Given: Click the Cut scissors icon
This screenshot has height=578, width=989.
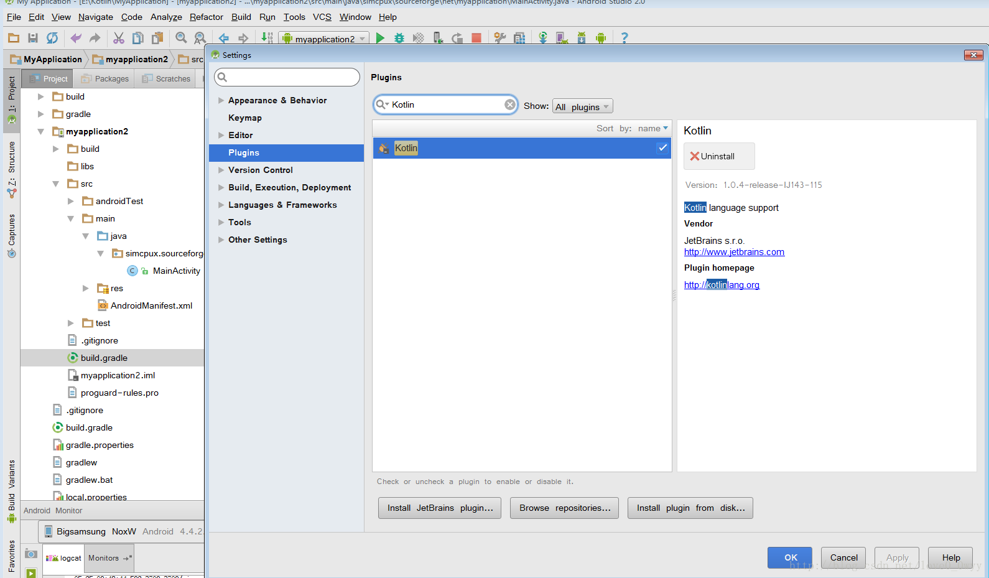Looking at the screenshot, I should [119, 39].
